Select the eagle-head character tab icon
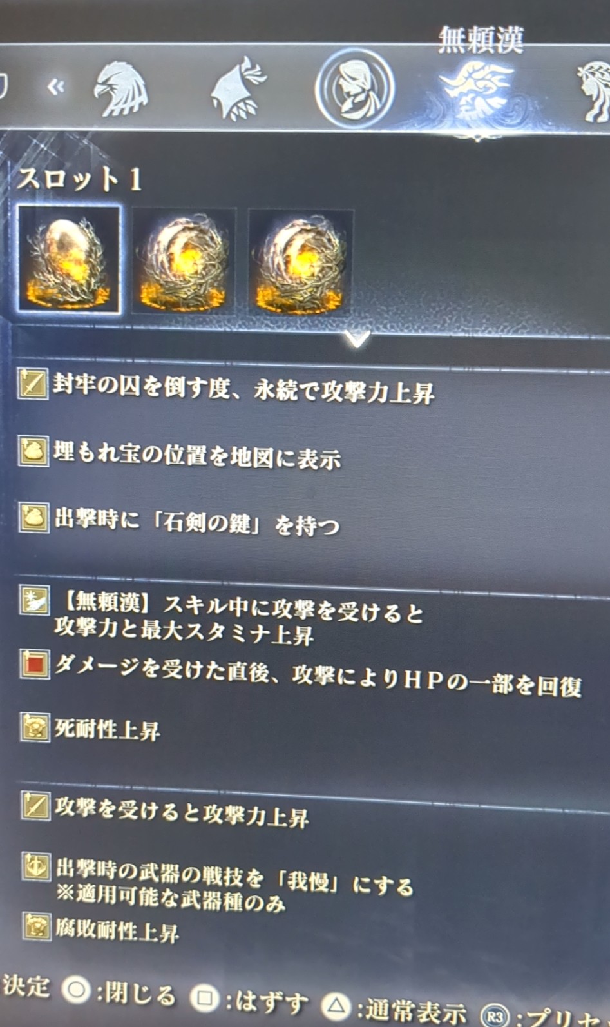Image resolution: width=610 pixels, height=1027 pixels. click(x=121, y=88)
